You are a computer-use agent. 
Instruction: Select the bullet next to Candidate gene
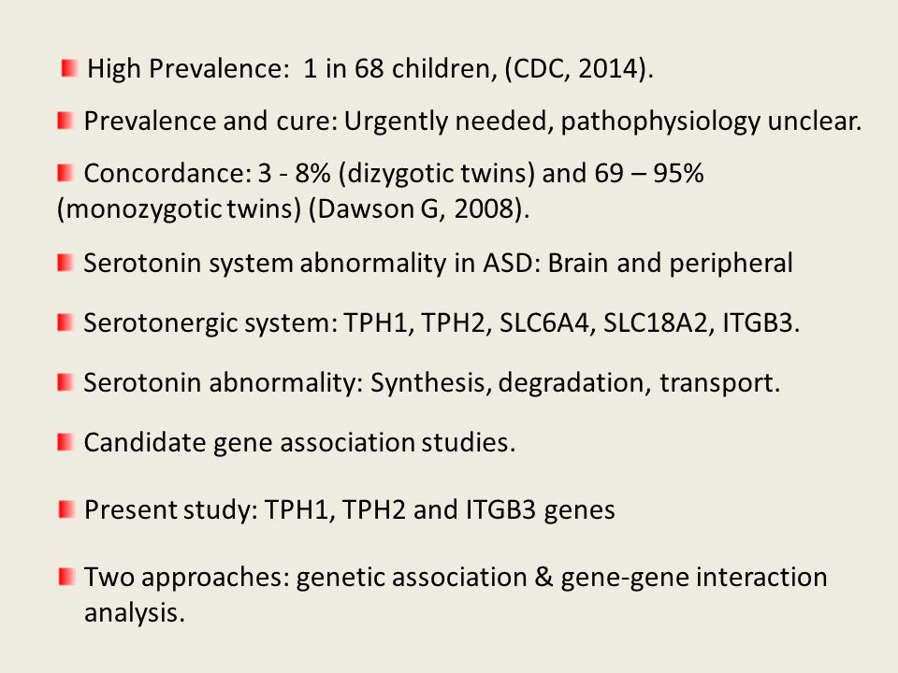point(65,442)
